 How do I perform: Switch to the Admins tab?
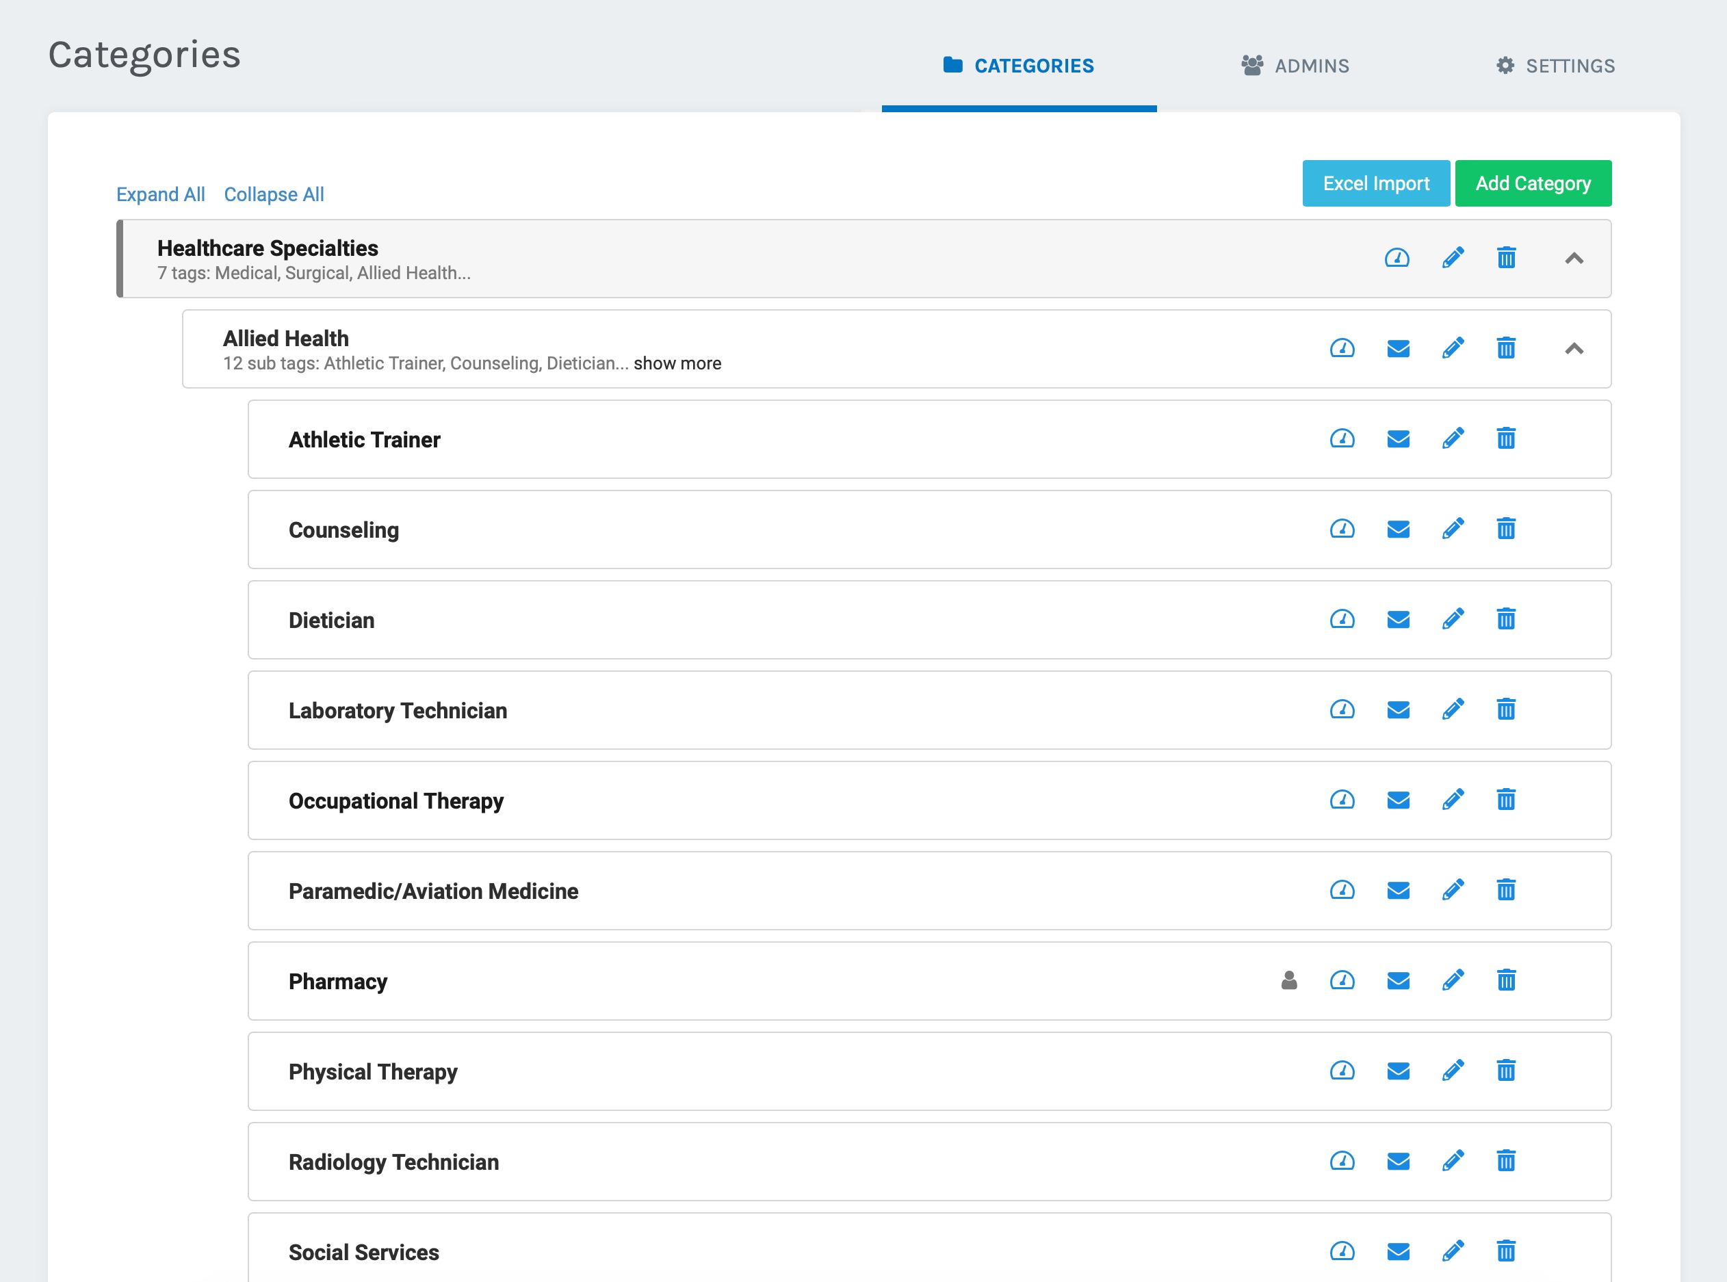1295,66
